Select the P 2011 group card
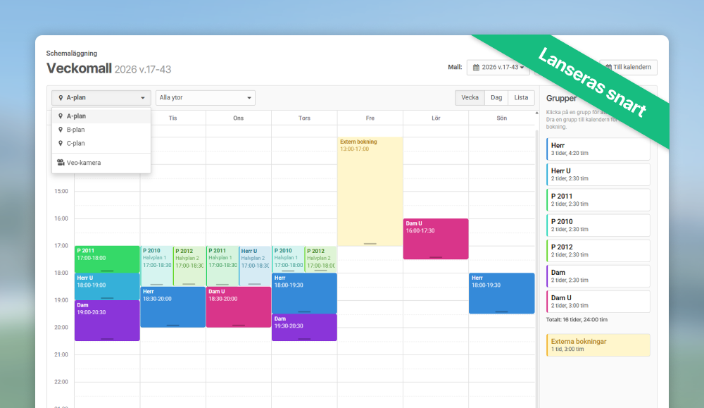This screenshot has width=704, height=408. click(598, 200)
